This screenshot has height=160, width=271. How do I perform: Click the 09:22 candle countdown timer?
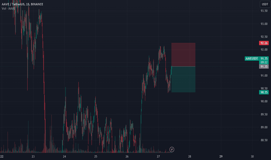pyautogui.click(x=264, y=62)
